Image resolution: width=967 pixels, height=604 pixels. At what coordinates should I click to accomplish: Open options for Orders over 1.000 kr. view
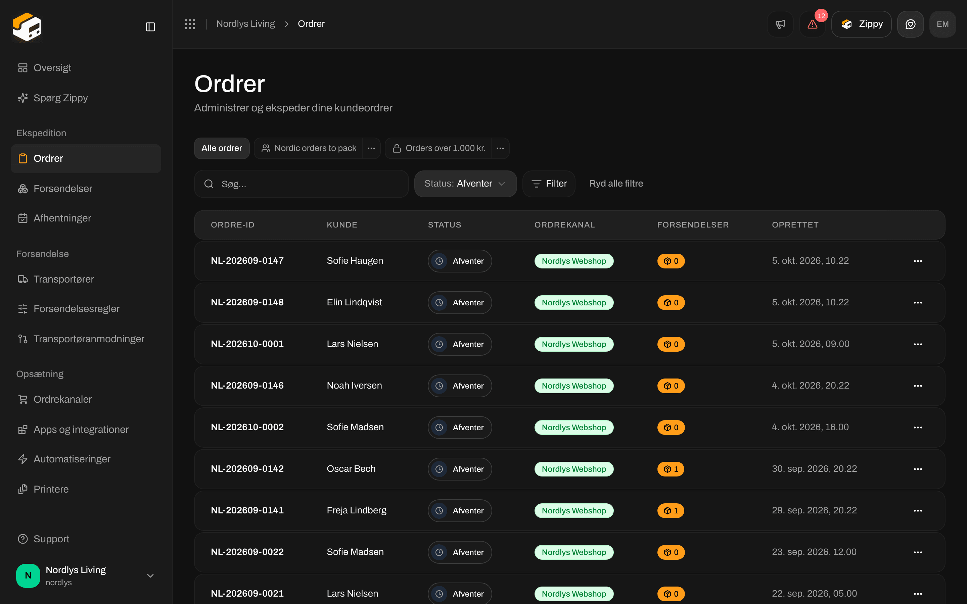pyautogui.click(x=500, y=148)
